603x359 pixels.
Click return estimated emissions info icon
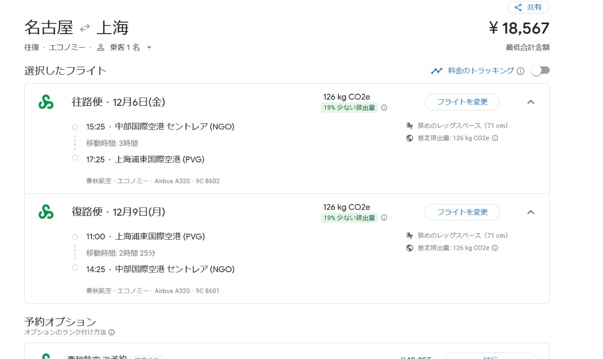(495, 248)
